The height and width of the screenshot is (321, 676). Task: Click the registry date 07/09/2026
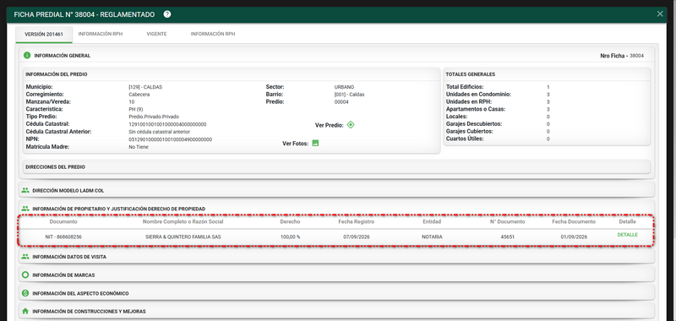(357, 237)
